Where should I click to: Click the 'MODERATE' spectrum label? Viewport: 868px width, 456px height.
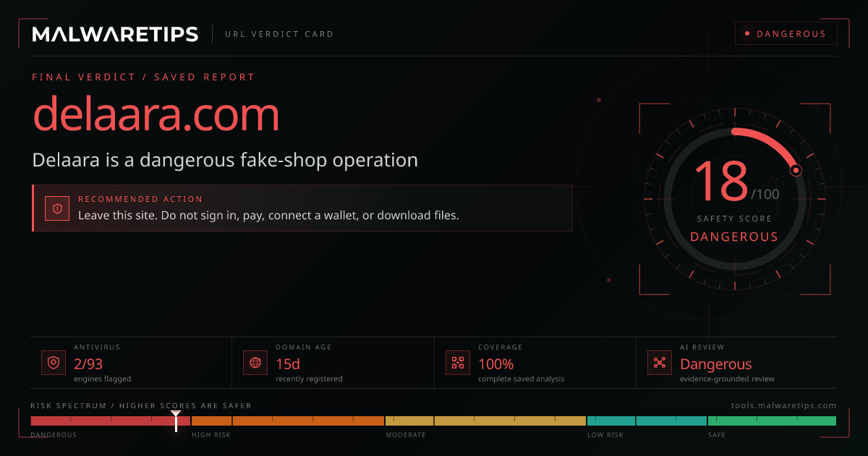click(x=406, y=435)
